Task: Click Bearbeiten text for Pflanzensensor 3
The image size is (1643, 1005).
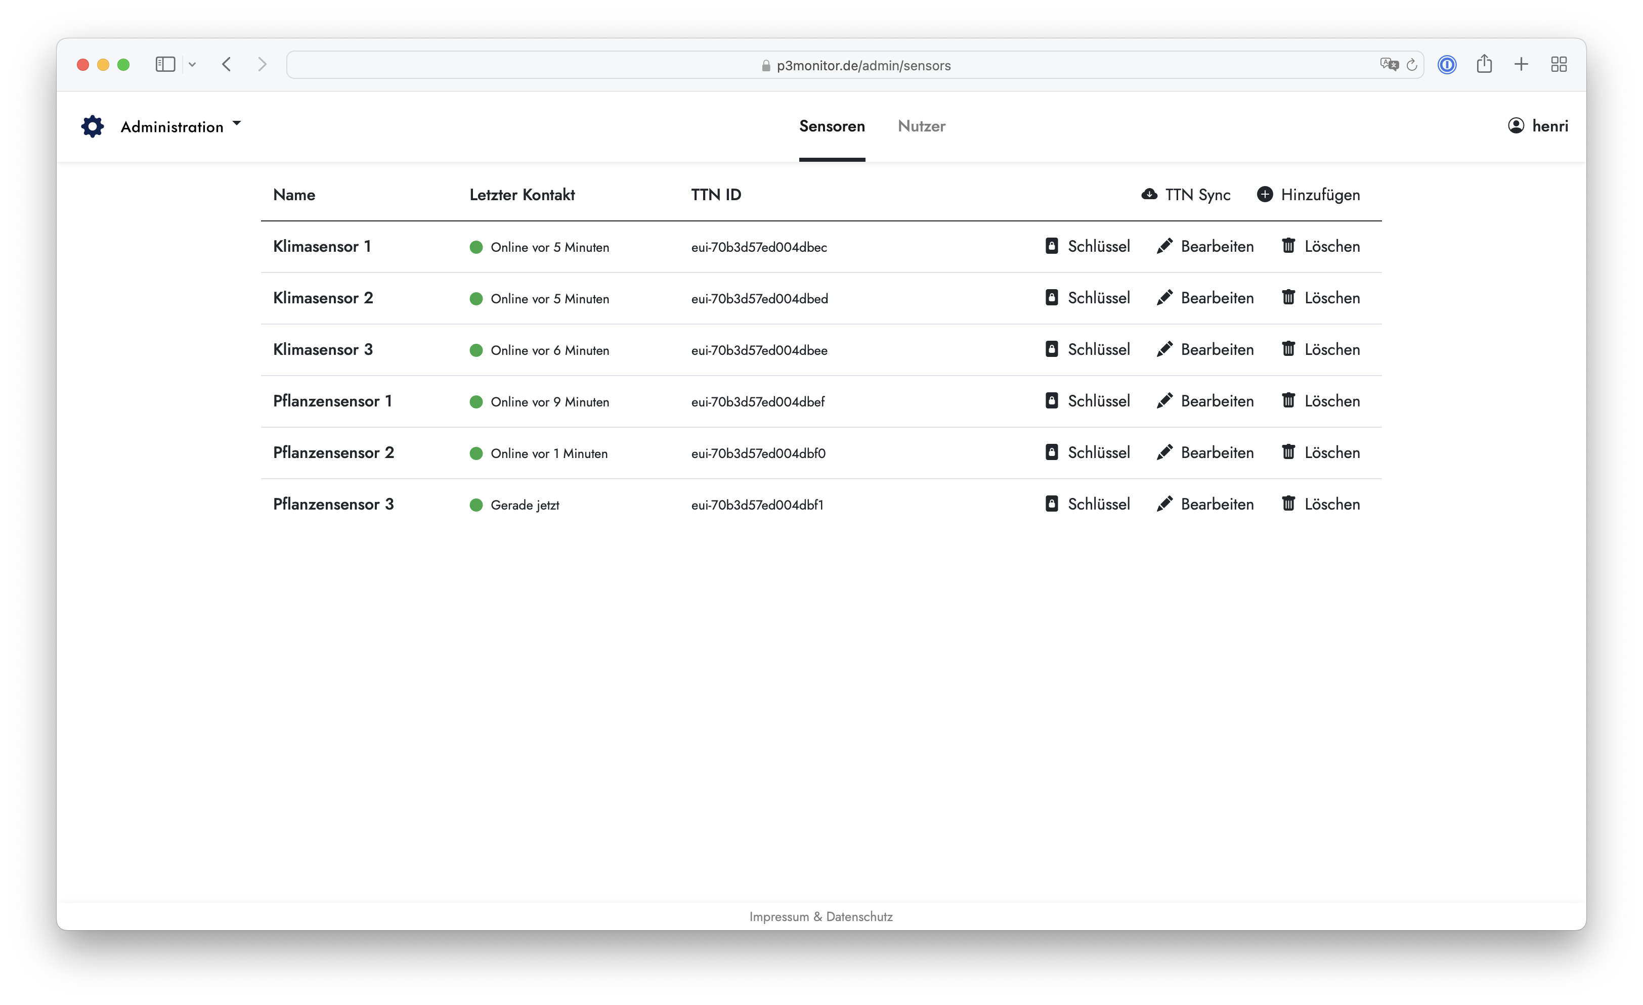Action: click(x=1217, y=504)
